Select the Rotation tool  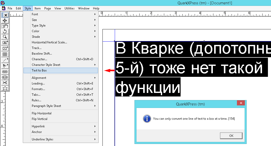(5, 31)
